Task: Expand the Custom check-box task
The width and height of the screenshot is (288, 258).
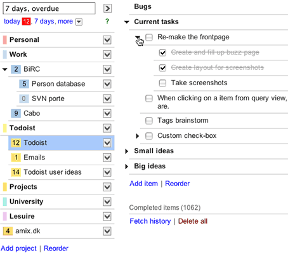Action: click(x=138, y=136)
